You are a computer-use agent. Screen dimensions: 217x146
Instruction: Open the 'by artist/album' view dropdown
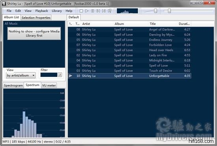(x=21, y=75)
